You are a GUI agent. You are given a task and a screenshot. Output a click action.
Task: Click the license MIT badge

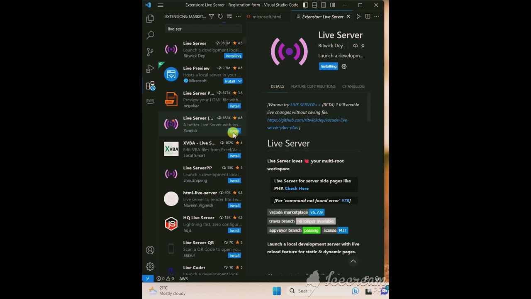tap(335, 230)
